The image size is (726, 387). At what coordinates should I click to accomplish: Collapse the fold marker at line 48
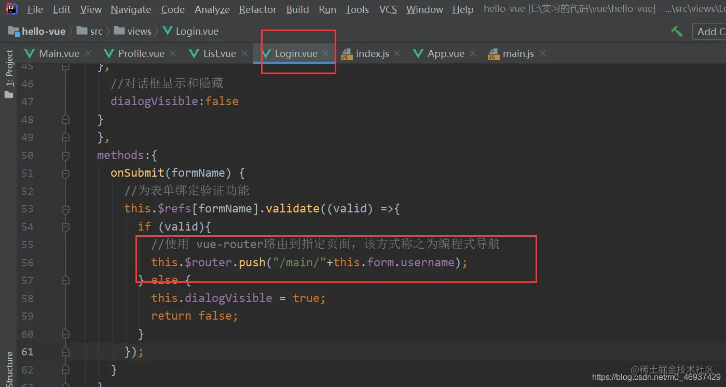(x=65, y=120)
